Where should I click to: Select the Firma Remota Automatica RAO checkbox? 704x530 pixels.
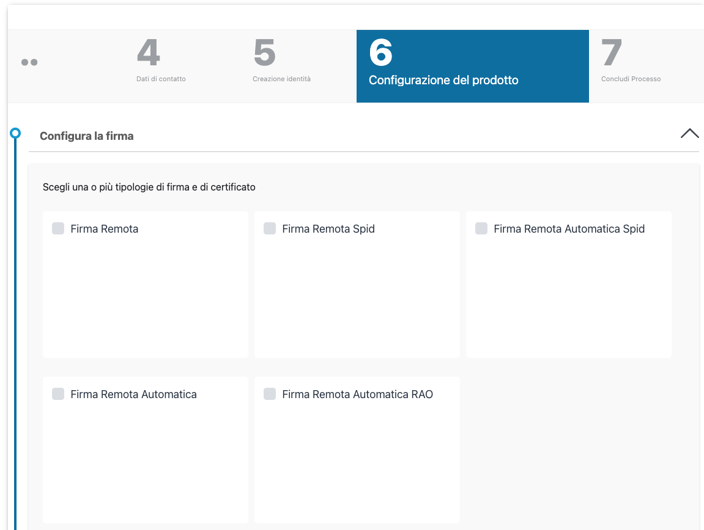pyautogui.click(x=270, y=394)
